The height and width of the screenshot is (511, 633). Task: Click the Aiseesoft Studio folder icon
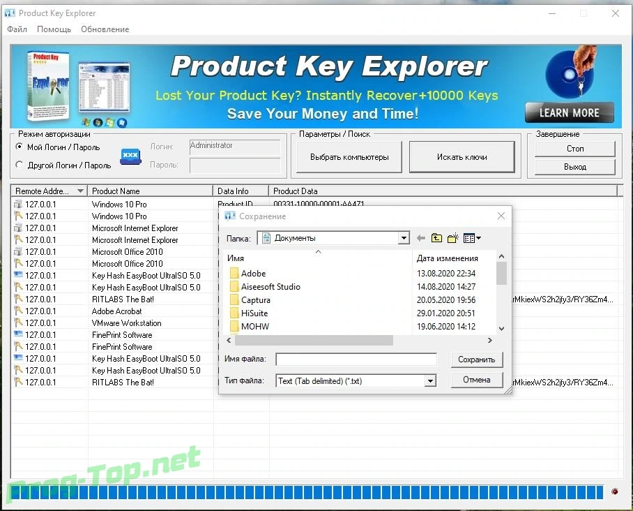pos(234,287)
